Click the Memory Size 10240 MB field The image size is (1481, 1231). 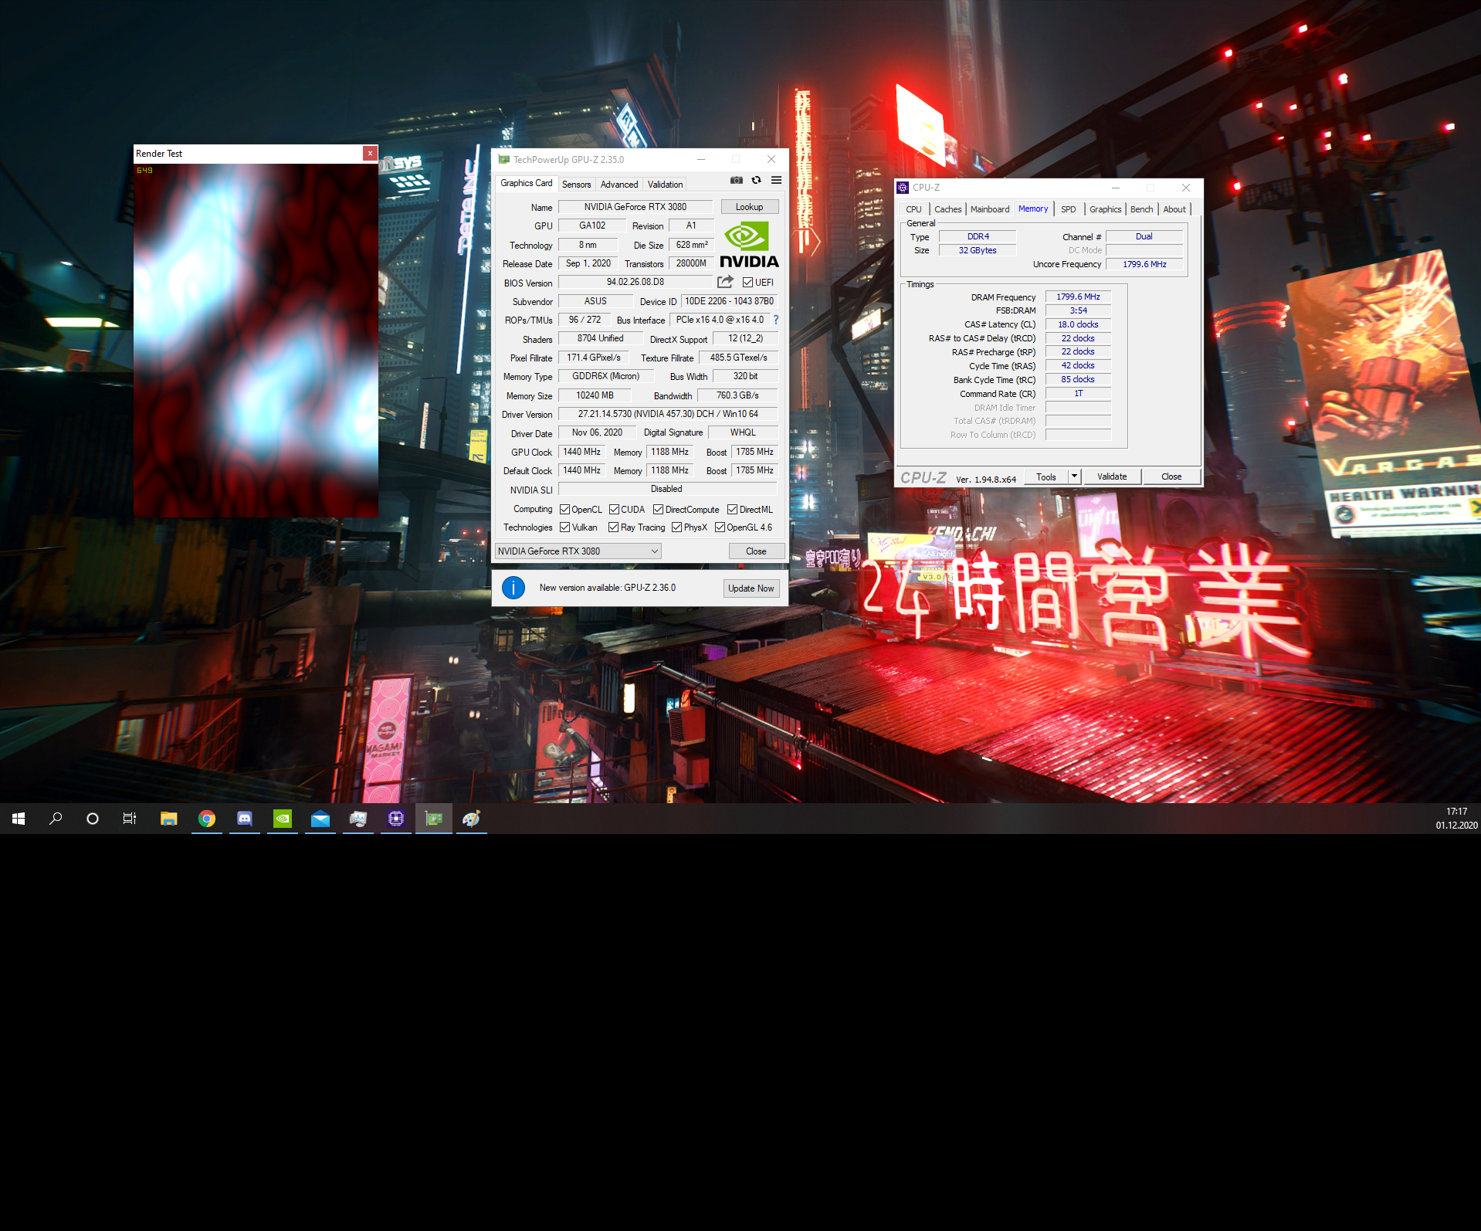[x=595, y=395]
